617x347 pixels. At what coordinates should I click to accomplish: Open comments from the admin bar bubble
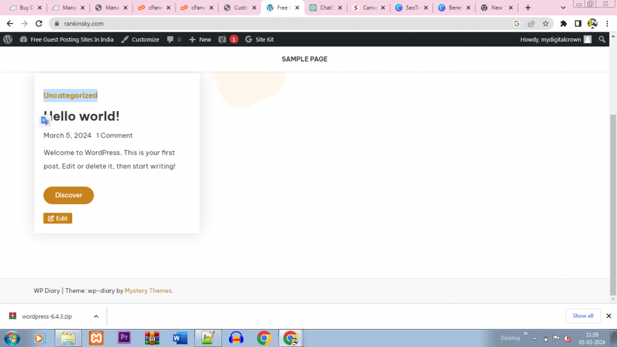(174, 40)
